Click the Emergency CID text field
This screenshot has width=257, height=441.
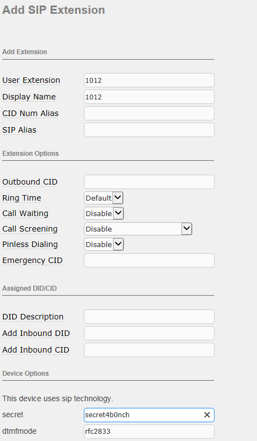tap(149, 260)
